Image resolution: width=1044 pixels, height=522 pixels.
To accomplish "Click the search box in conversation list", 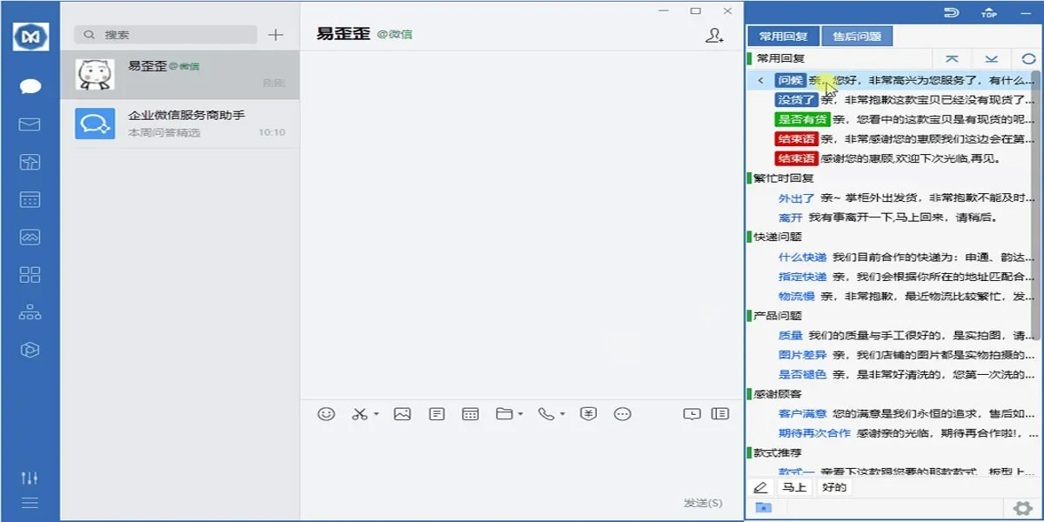I will click(165, 35).
